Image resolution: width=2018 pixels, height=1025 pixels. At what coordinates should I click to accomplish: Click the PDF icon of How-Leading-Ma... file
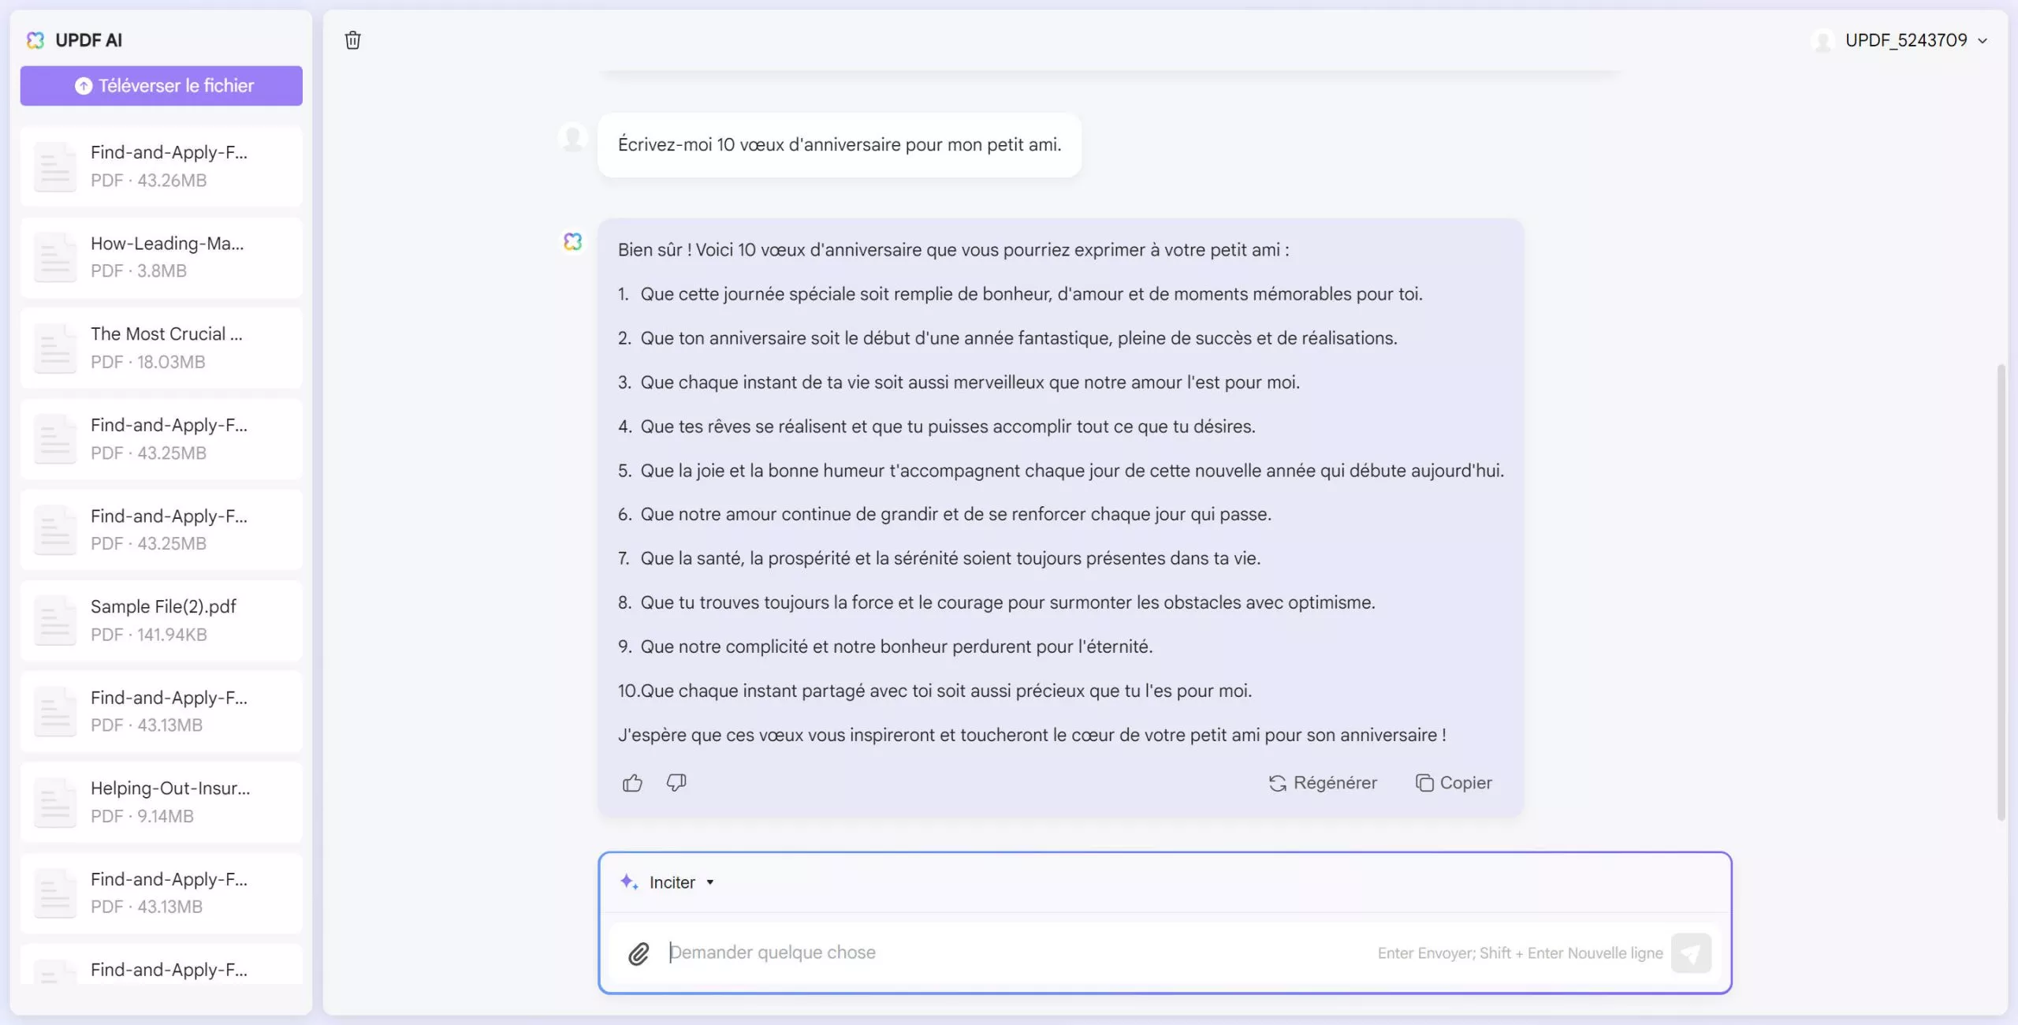(x=55, y=257)
